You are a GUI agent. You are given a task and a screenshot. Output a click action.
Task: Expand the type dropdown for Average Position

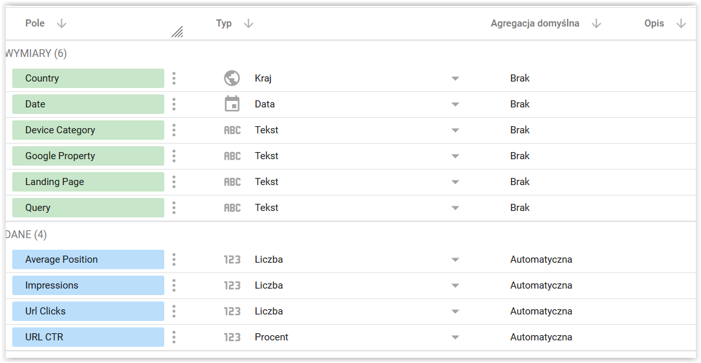[x=455, y=260]
